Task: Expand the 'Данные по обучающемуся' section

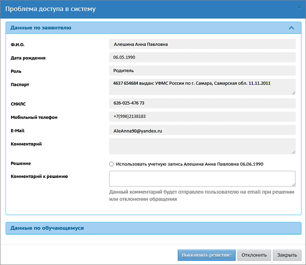Action: [47, 228]
